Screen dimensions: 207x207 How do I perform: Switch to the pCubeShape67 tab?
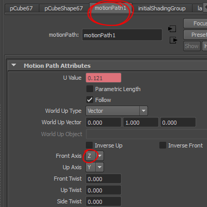[x=64, y=8]
